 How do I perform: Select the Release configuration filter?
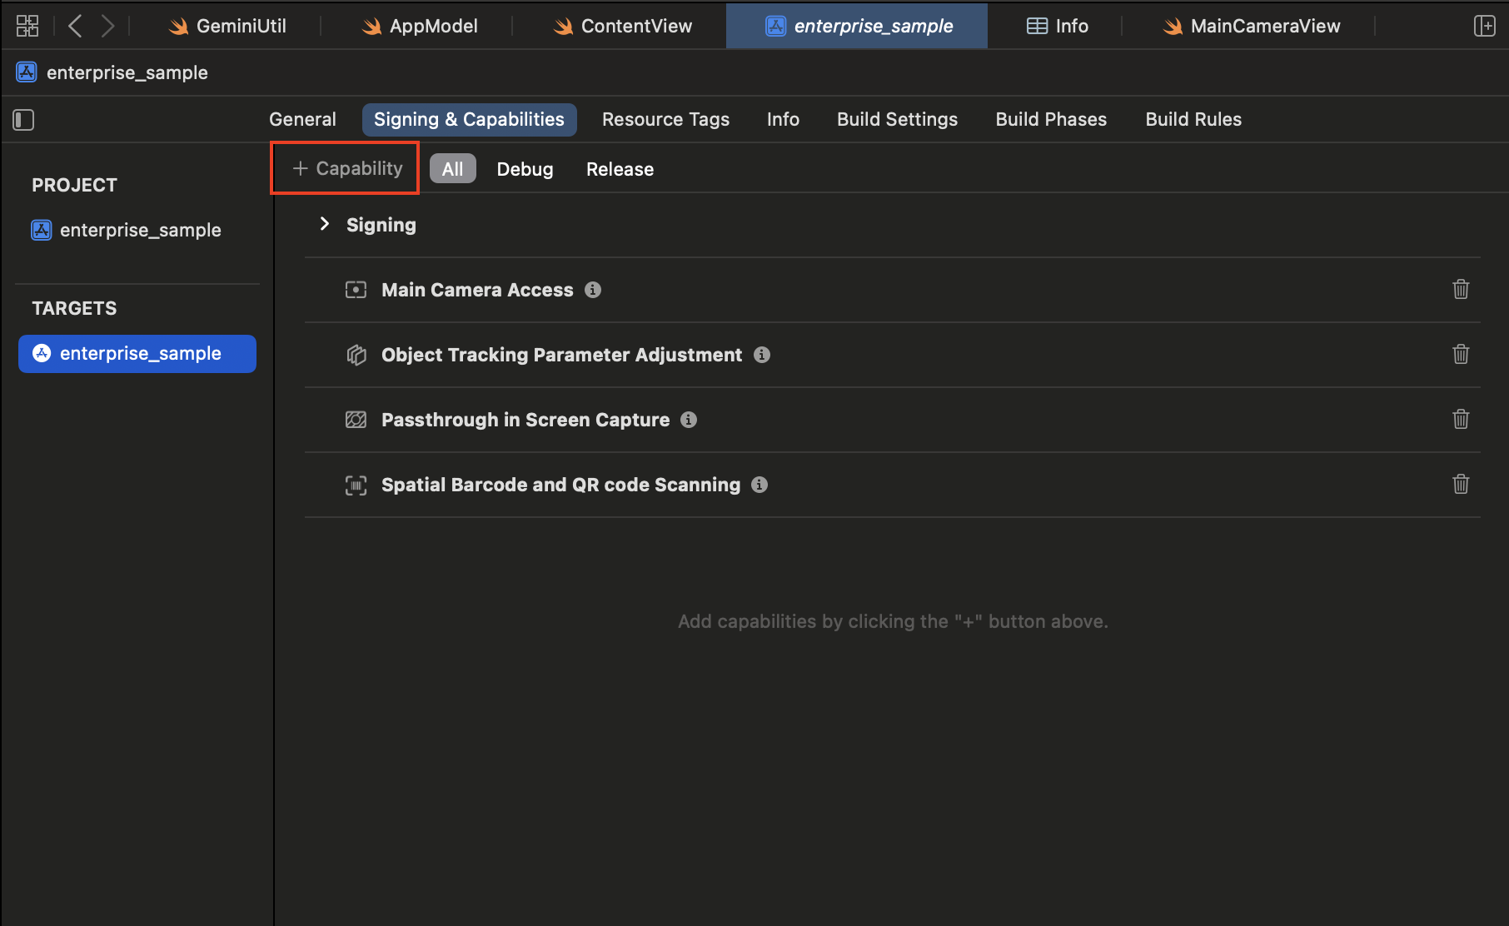[x=620, y=169]
